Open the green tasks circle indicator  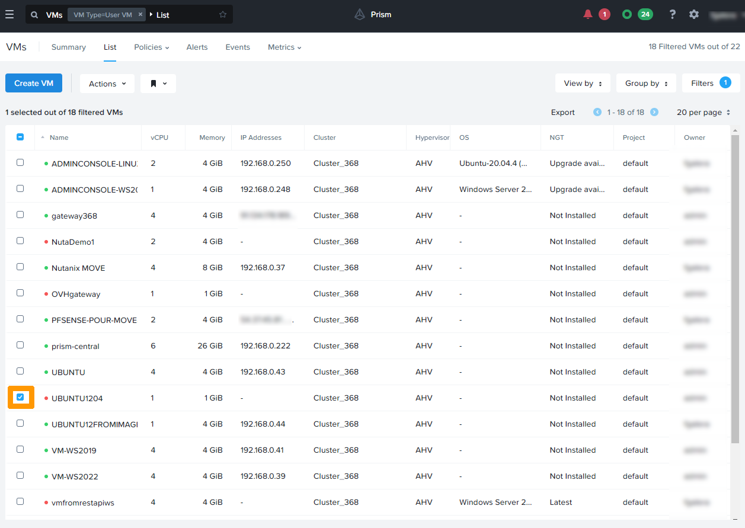[x=626, y=14]
